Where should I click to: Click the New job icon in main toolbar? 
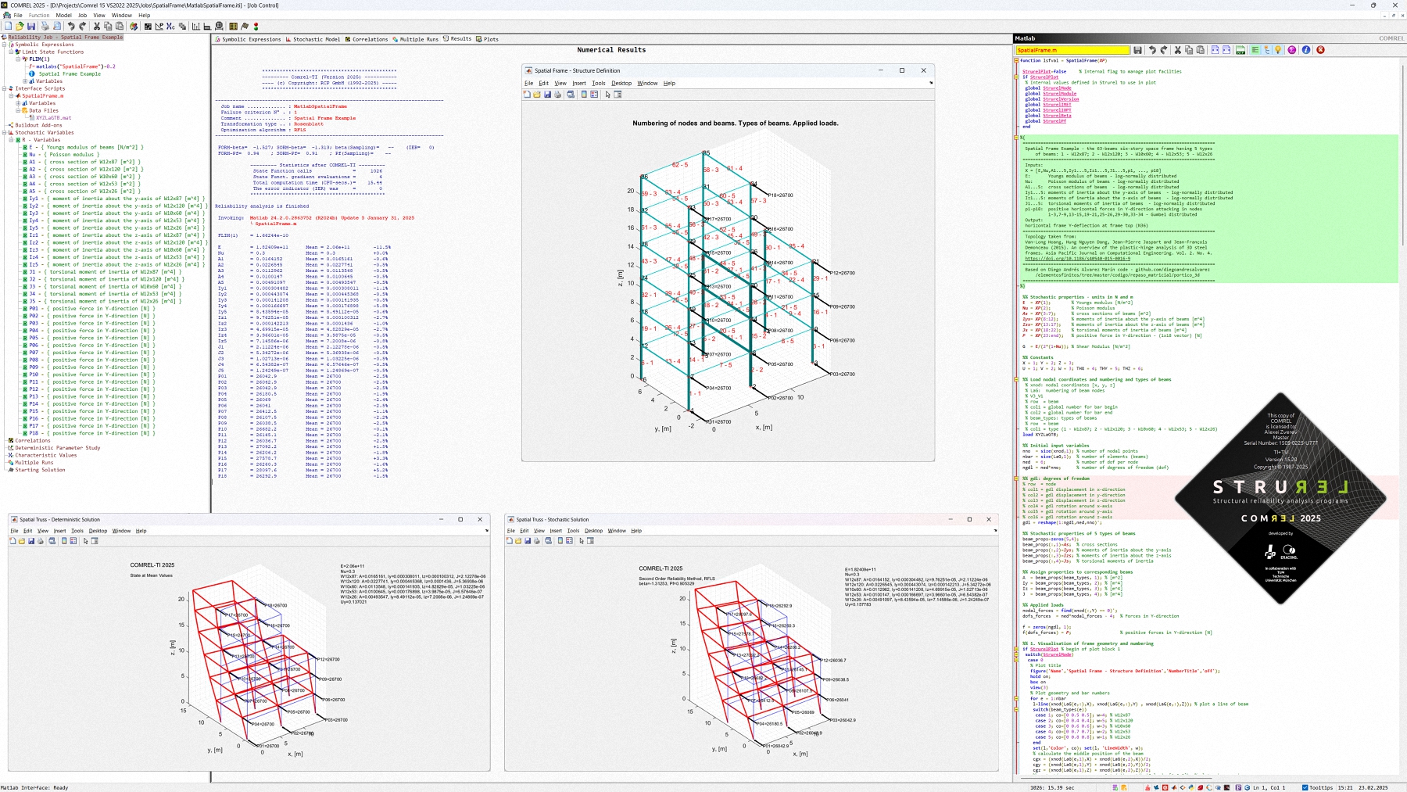[8, 26]
